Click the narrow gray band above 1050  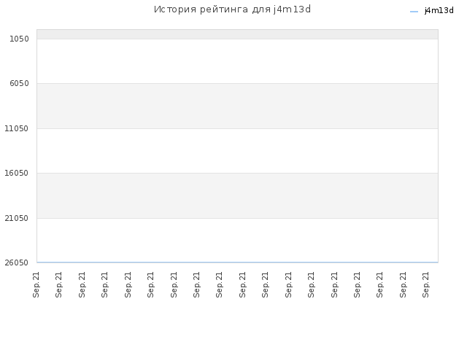point(237,34)
